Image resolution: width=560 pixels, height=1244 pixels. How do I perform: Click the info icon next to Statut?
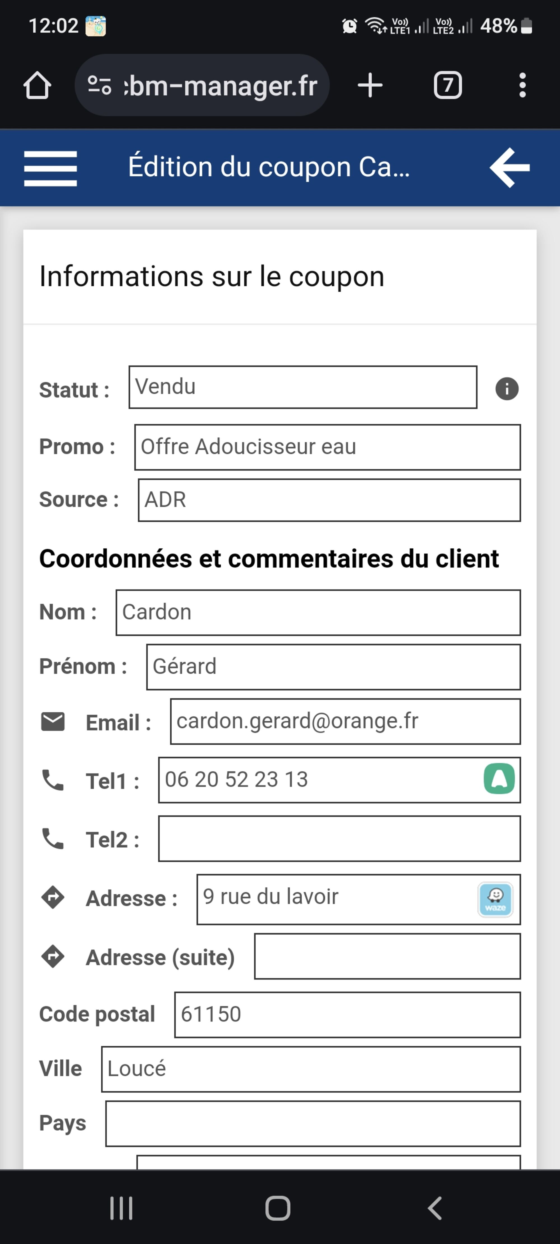tap(506, 389)
